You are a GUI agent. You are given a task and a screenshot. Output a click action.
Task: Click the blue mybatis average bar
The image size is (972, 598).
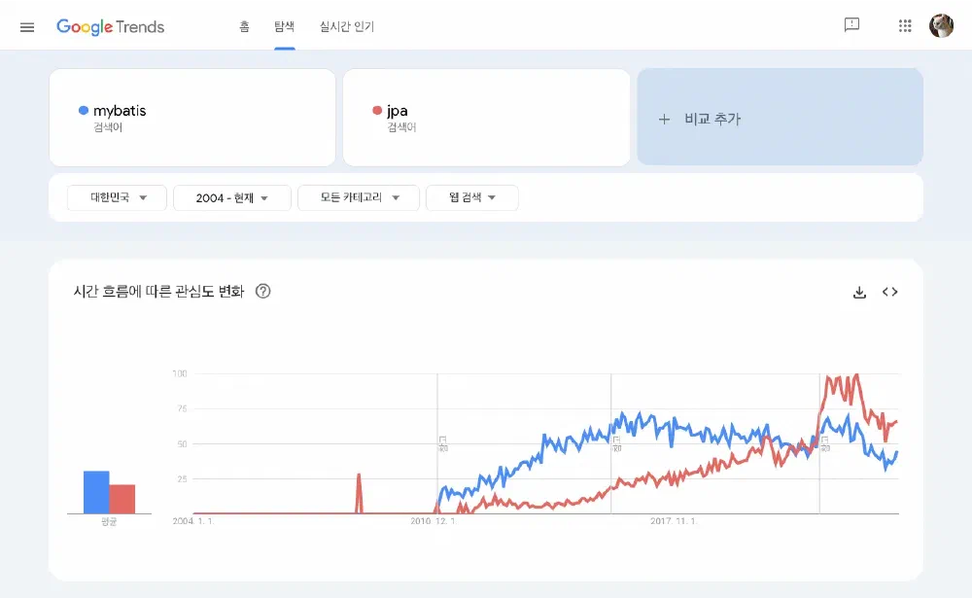pos(96,492)
